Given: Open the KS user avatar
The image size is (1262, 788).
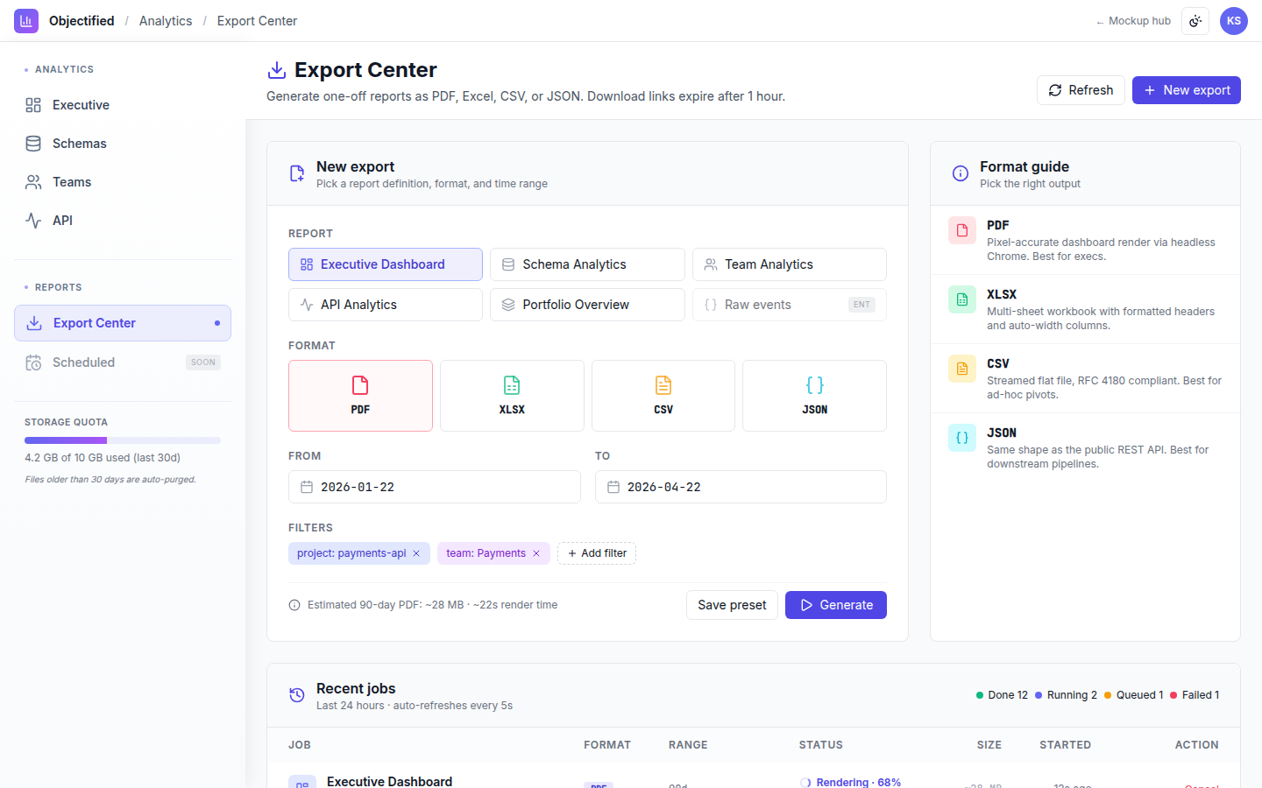Looking at the screenshot, I should tap(1234, 20).
